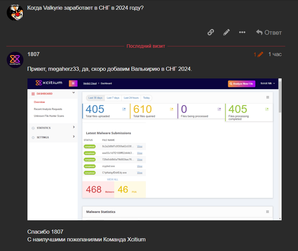View edit history pencil counter
Screen dimensions: 298x251
pos(258,54)
